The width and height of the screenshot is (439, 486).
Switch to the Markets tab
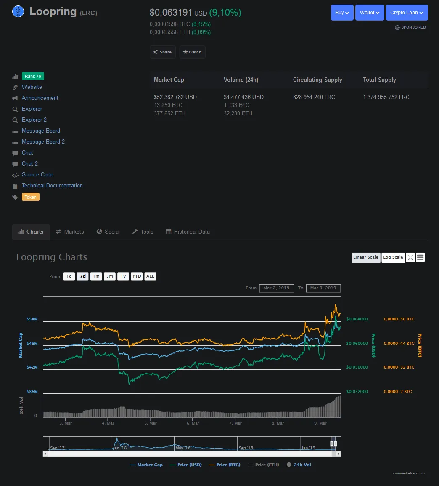click(70, 232)
